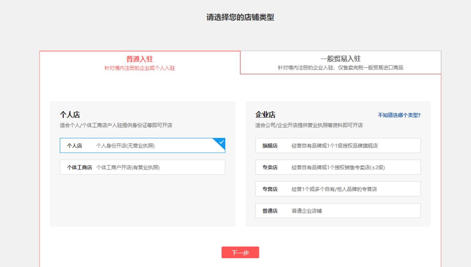
Task: Click 普通企业店铺 description next to 普通店
Action: pos(308,211)
